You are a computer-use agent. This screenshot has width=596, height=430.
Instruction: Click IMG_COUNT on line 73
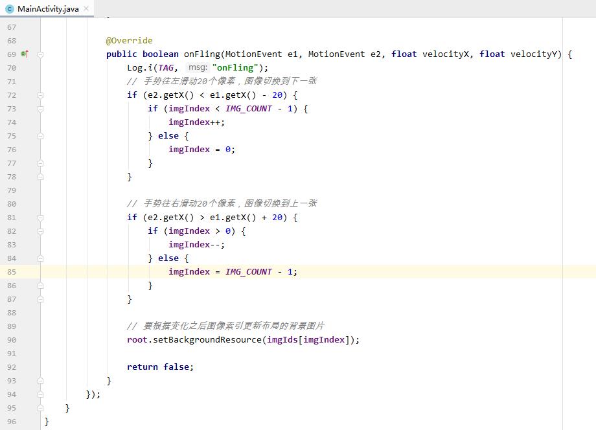coord(249,109)
